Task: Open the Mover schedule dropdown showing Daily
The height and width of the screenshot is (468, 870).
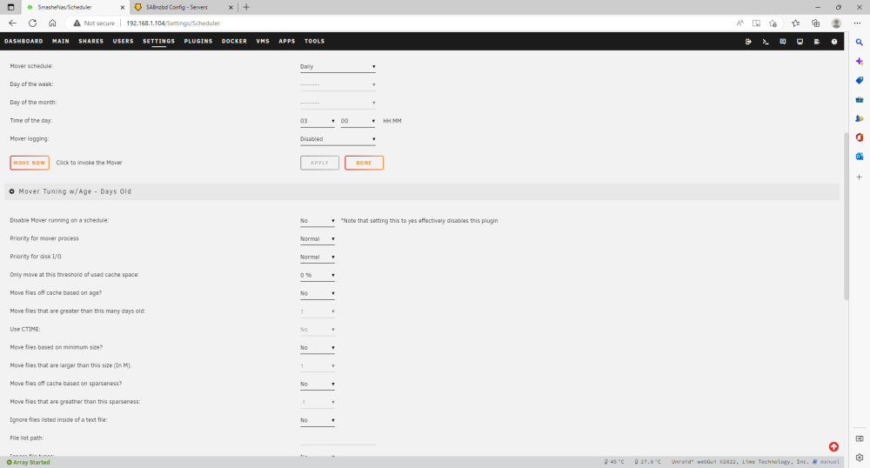Action: tap(338, 66)
